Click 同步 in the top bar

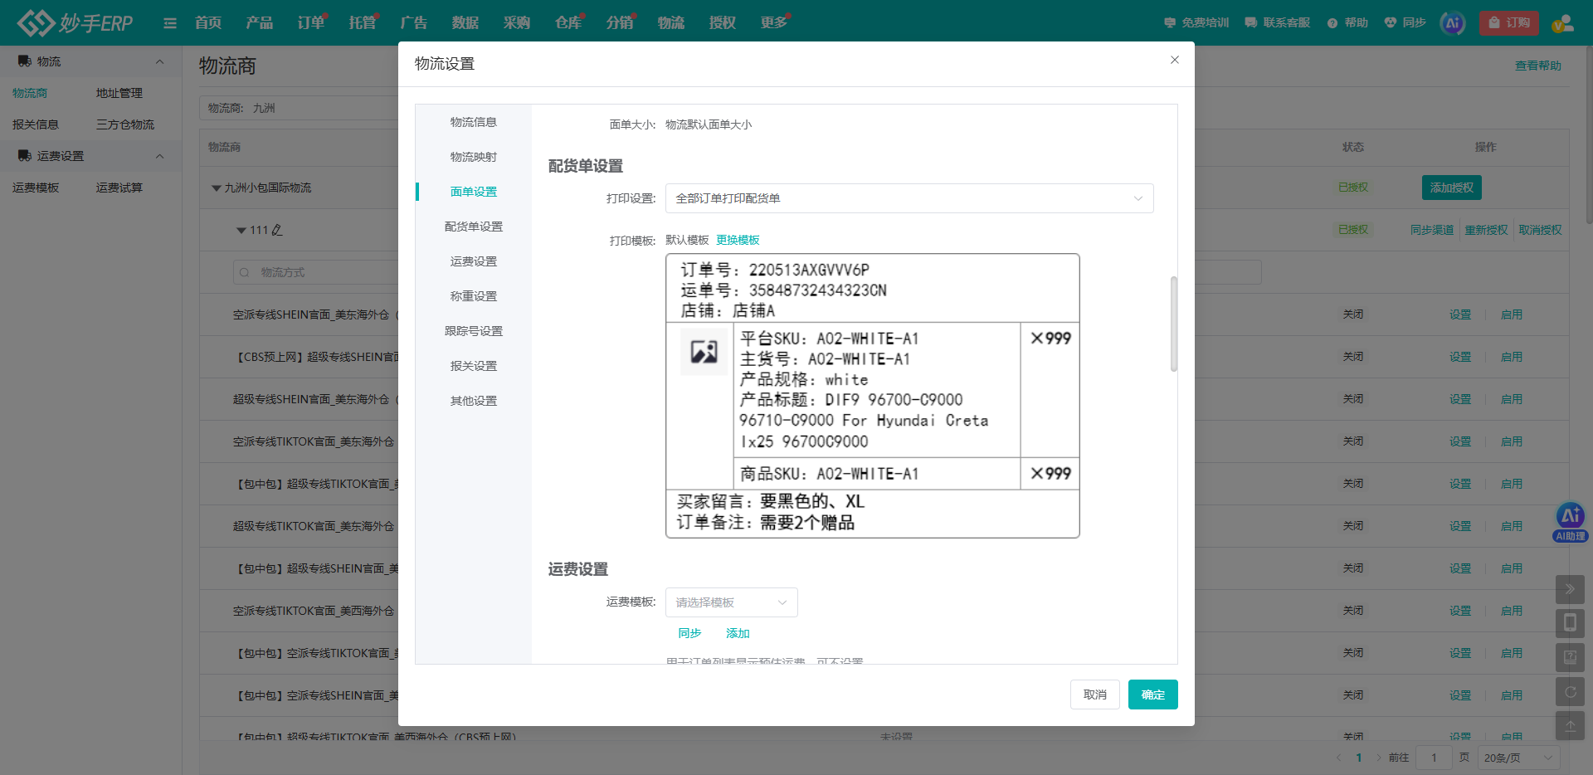(1405, 22)
